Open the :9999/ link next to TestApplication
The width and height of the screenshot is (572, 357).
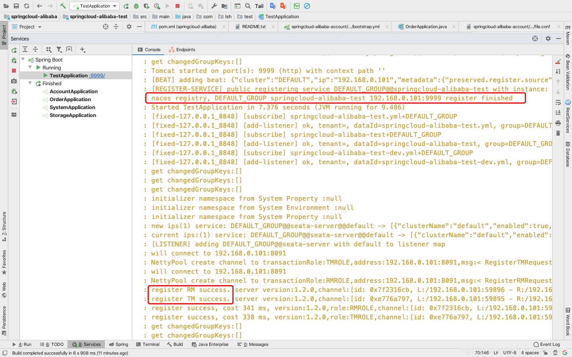[97, 75]
